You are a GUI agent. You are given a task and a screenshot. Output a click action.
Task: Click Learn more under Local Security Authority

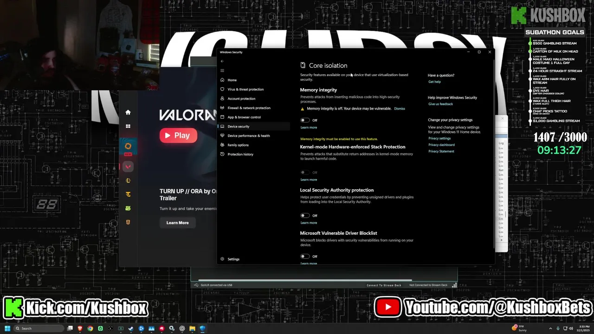(x=309, y=223)
